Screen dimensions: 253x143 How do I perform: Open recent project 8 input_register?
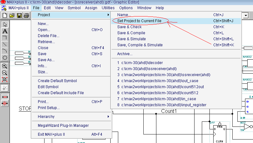[x=176, y=105]
